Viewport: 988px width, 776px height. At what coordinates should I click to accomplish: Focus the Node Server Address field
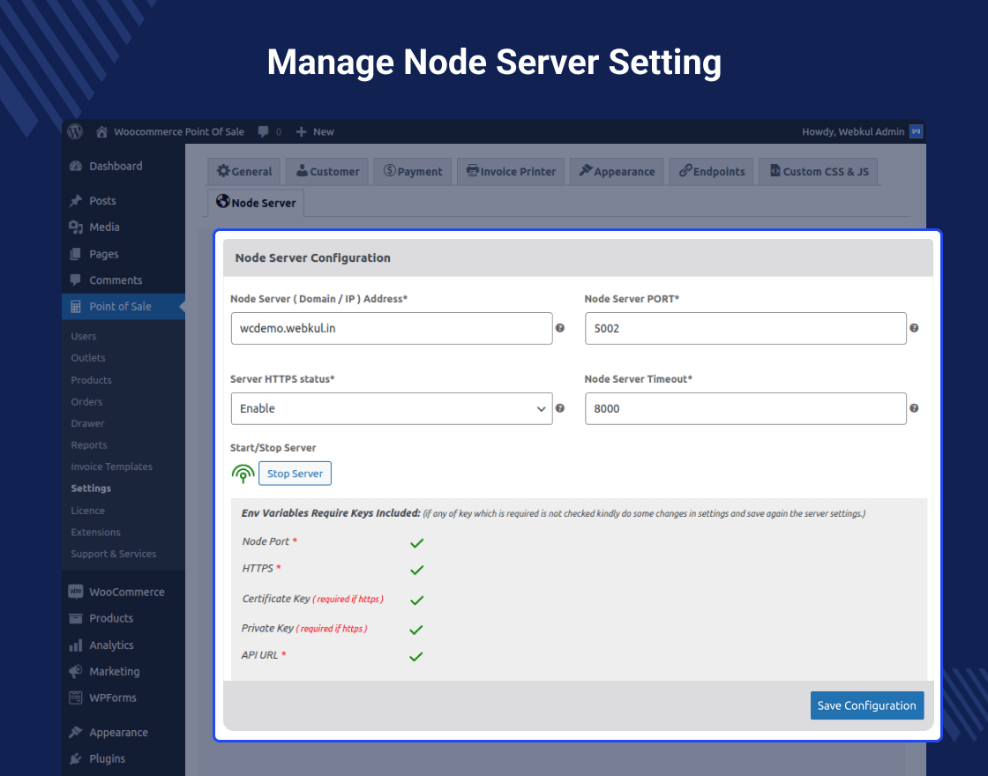coord(391,328)
